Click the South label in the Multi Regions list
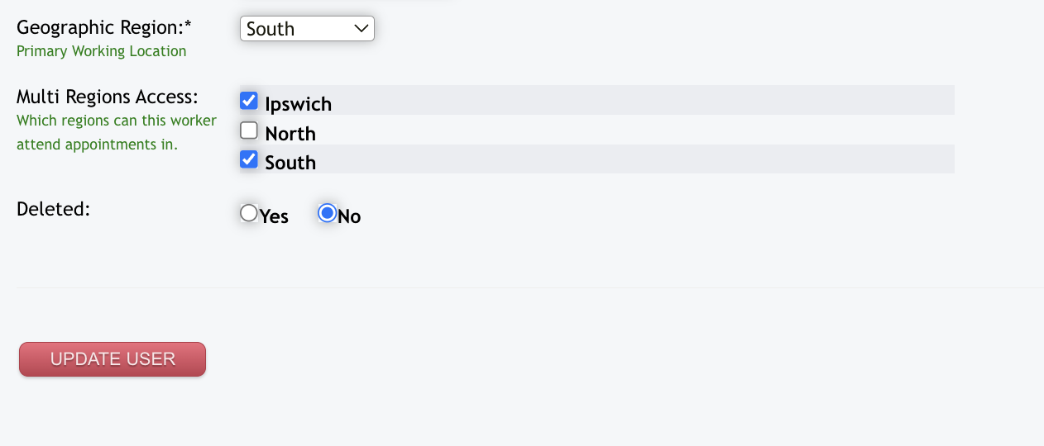Viewport: 1044px width, 446px height. pos(290,163)
